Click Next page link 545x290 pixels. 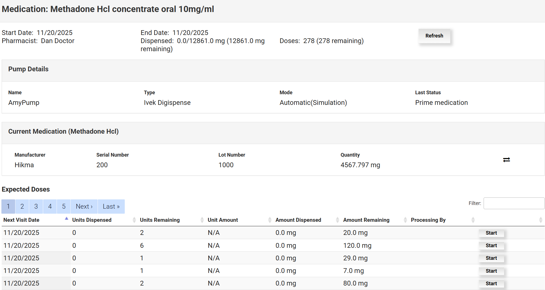[x=84, y=206]
